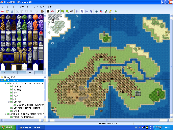Click the system tray clock
Screen dimensions: 173x130
pyautogui.click(x=167, y=128)
